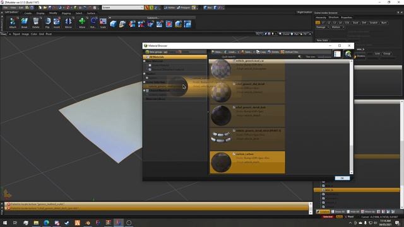This screenshot has width=404, height=227.
Task: Select the carbon material sphere thumbnail
Action: (x=221, y=163)
